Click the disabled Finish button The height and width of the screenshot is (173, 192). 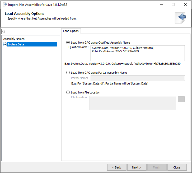coord(157,167)
